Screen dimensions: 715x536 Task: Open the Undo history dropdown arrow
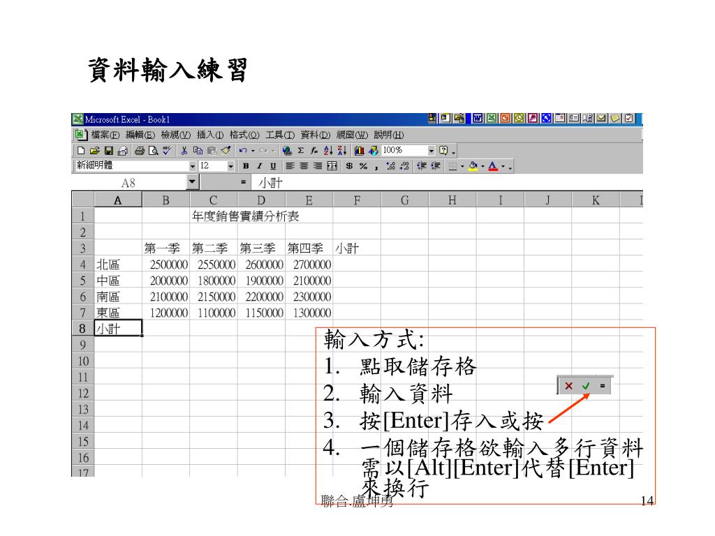[x=253, y=151]
